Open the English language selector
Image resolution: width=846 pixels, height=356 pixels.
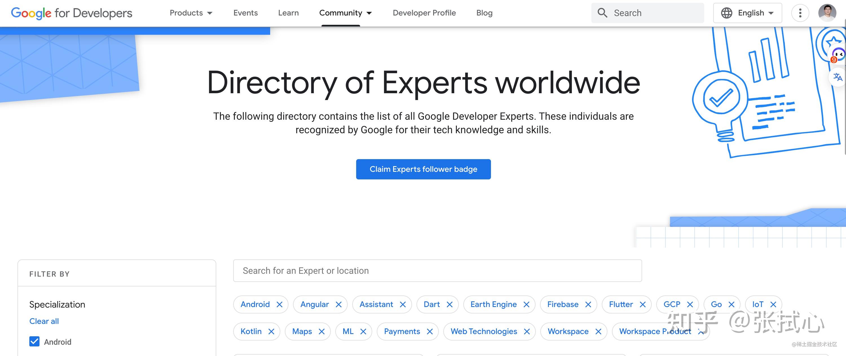747,13
